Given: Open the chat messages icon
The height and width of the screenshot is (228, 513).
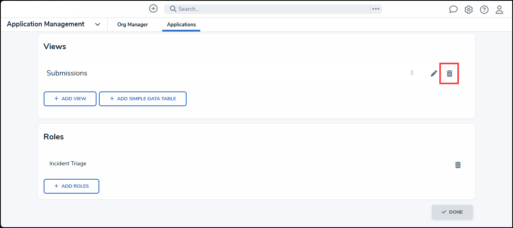Looking at the screenshot, I should point(453,10).
